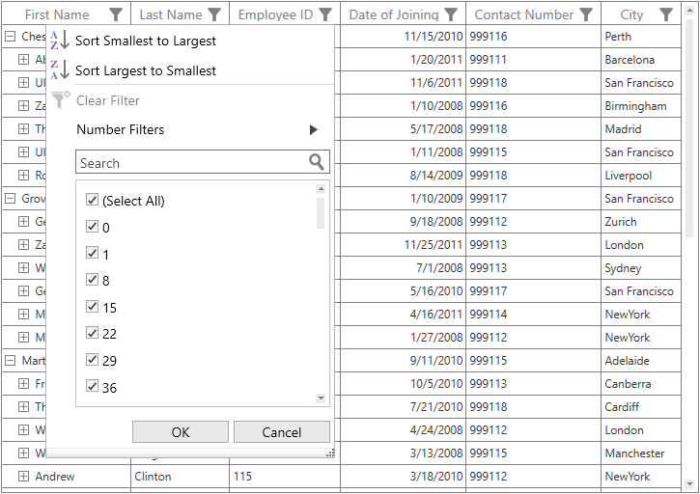Confirm the filter with OK
Image resolution: width=700 pixels, height=494 pixels.
pos(181,432)
